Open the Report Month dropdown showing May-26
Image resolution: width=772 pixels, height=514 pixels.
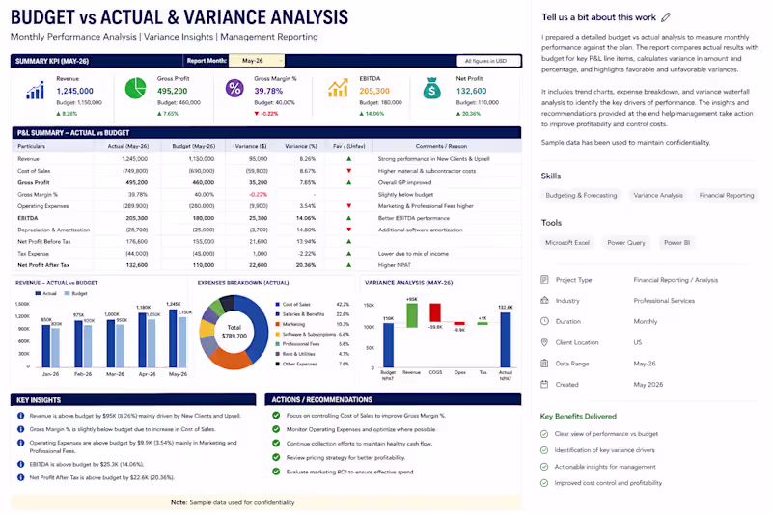(257, 61)
